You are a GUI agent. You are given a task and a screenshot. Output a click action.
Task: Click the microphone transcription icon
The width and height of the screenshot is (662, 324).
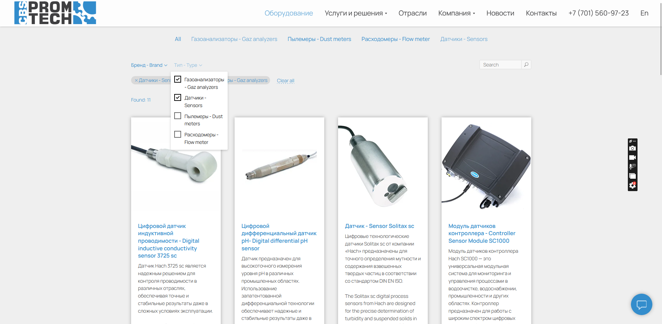click(632, 167)
